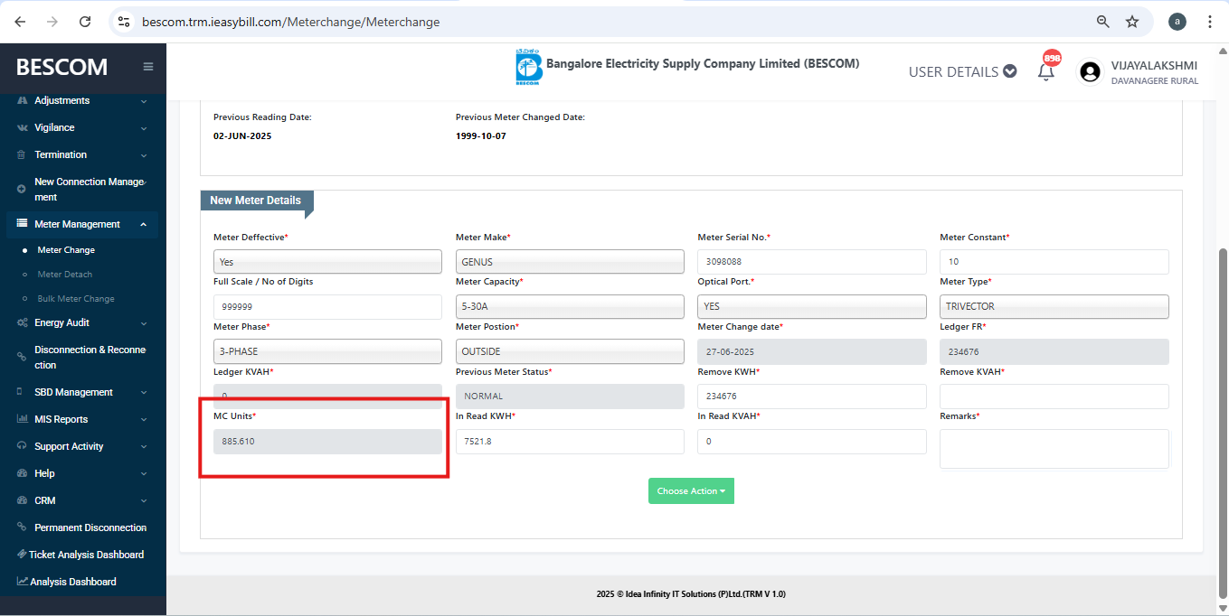Image resolution: width=1229 pixels, height=616 pixels.
Task: Click the In Read KVAH field
Action: tap(812, 442)
